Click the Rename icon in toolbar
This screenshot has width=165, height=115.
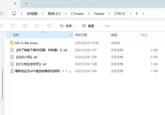coord(25,26)
